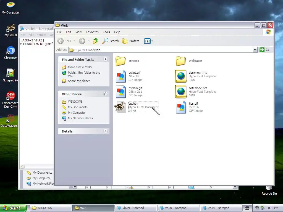Open DataWagon desktop shortcut
283x212 pixels.
(x=9, y=121)
